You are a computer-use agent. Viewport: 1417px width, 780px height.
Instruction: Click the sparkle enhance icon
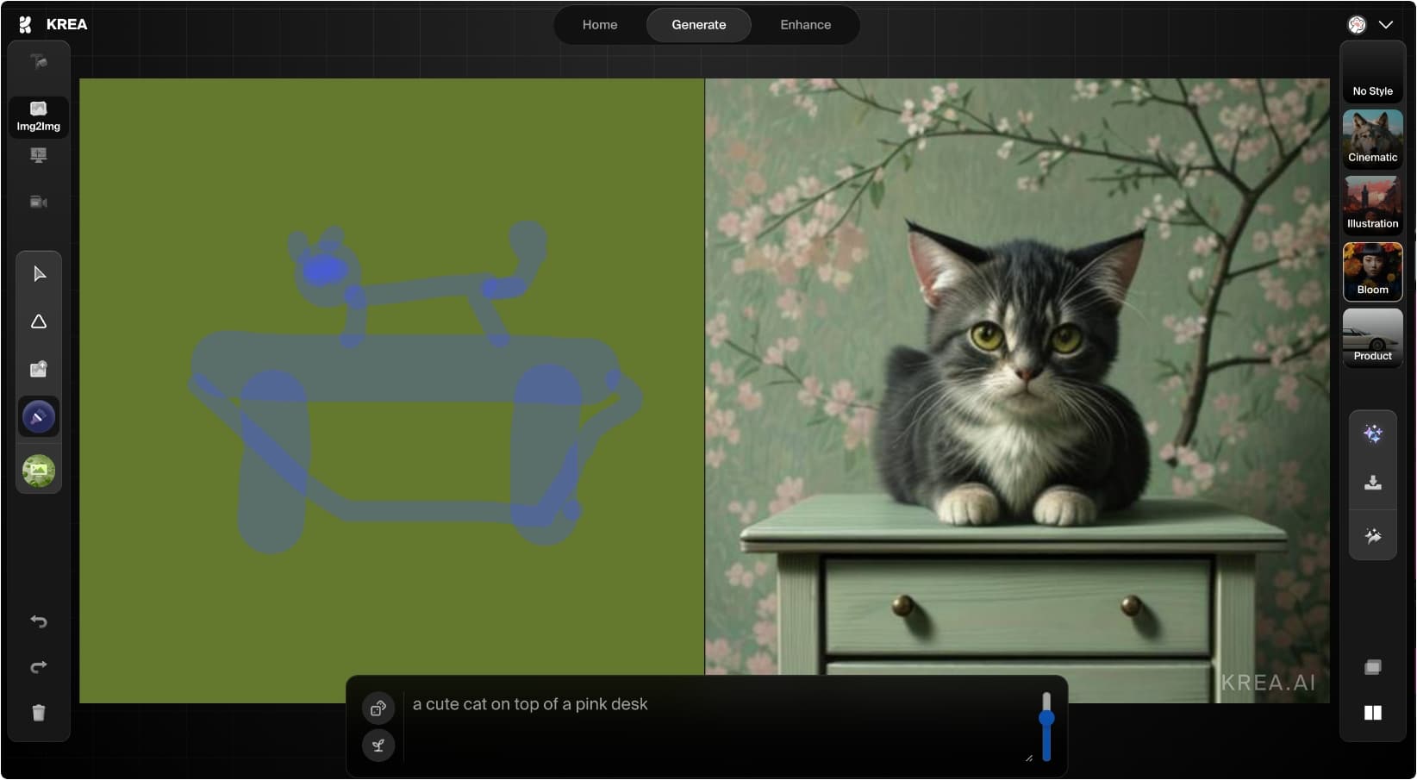1373,434
